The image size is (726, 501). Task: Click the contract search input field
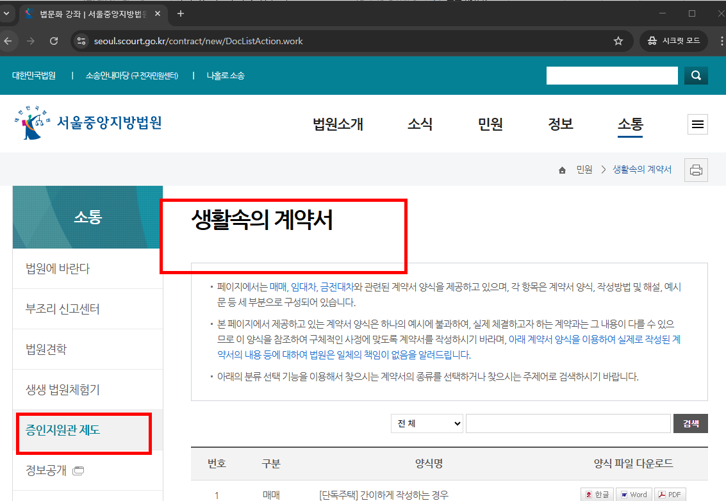(x=569, y=423)
